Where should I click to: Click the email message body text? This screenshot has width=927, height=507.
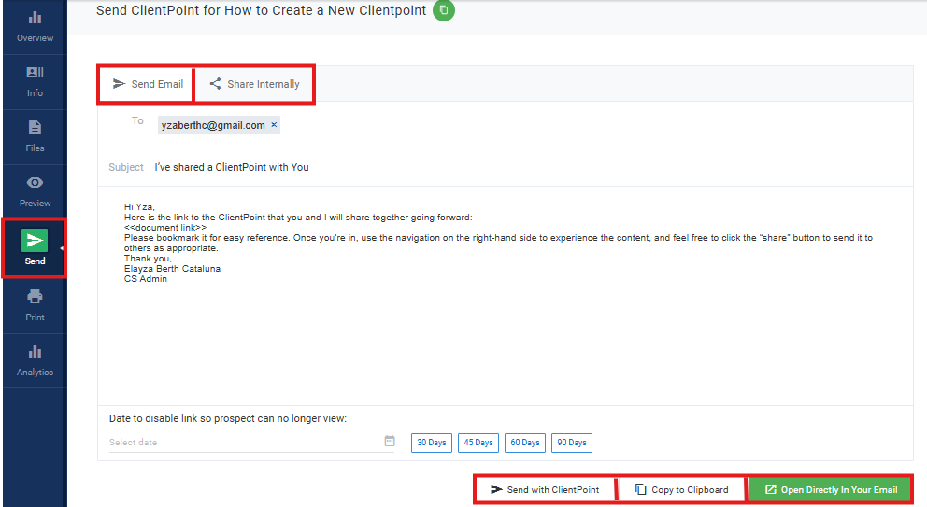pyautogui.click(x=498, y=243)
